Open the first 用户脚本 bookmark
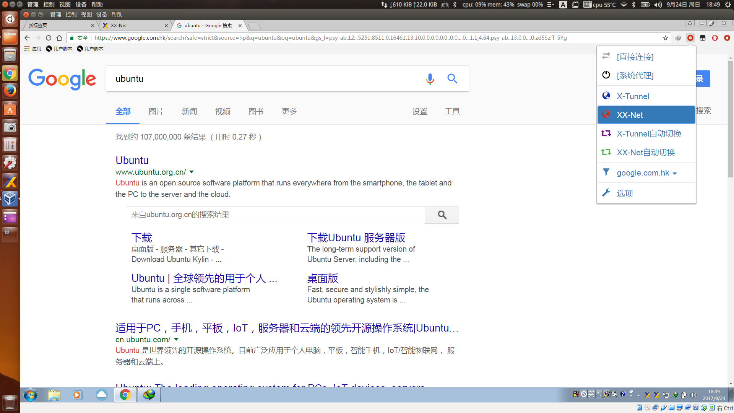Screen dimensions: 734x413 point(59,49)
